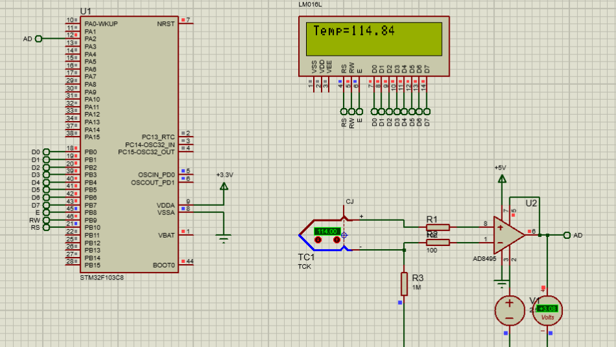
Task: Click the VBAT pin label on U1
Action: click(166, 236)
